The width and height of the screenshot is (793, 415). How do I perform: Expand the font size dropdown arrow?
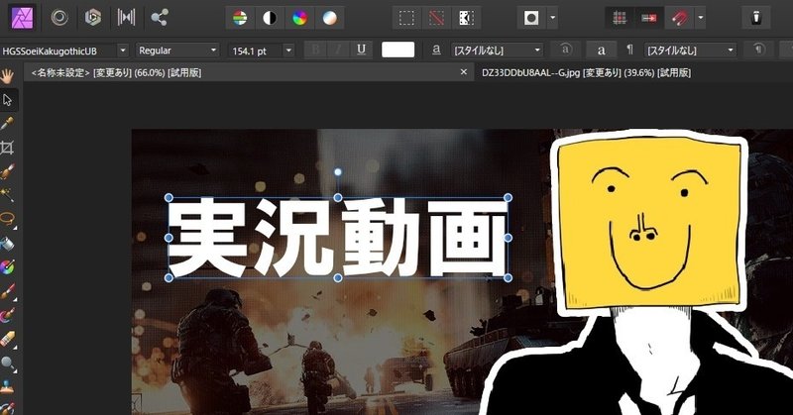(288, 51)
